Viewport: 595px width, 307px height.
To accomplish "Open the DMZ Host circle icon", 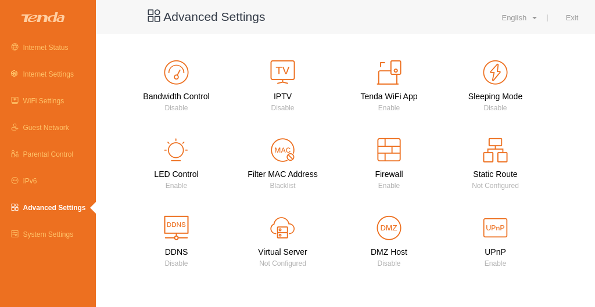I will coord(389,228).
